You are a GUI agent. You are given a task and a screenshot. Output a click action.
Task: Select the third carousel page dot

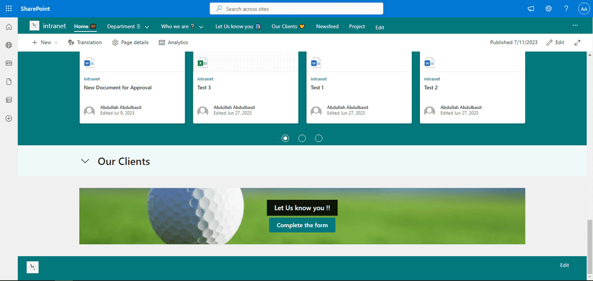pyautogui.click(x=319, y=138)
